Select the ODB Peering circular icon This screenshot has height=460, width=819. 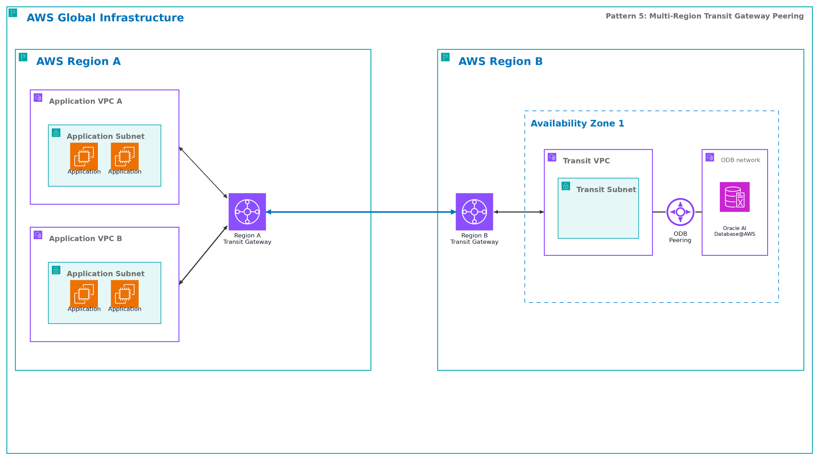tap(680, 212)
